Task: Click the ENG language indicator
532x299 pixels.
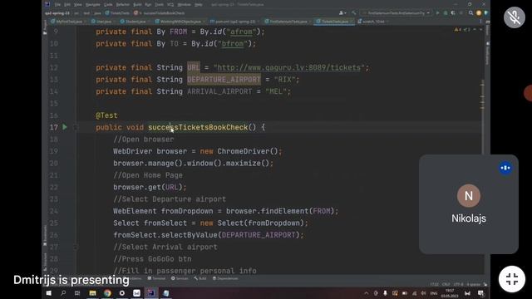Action: (434, 293)
